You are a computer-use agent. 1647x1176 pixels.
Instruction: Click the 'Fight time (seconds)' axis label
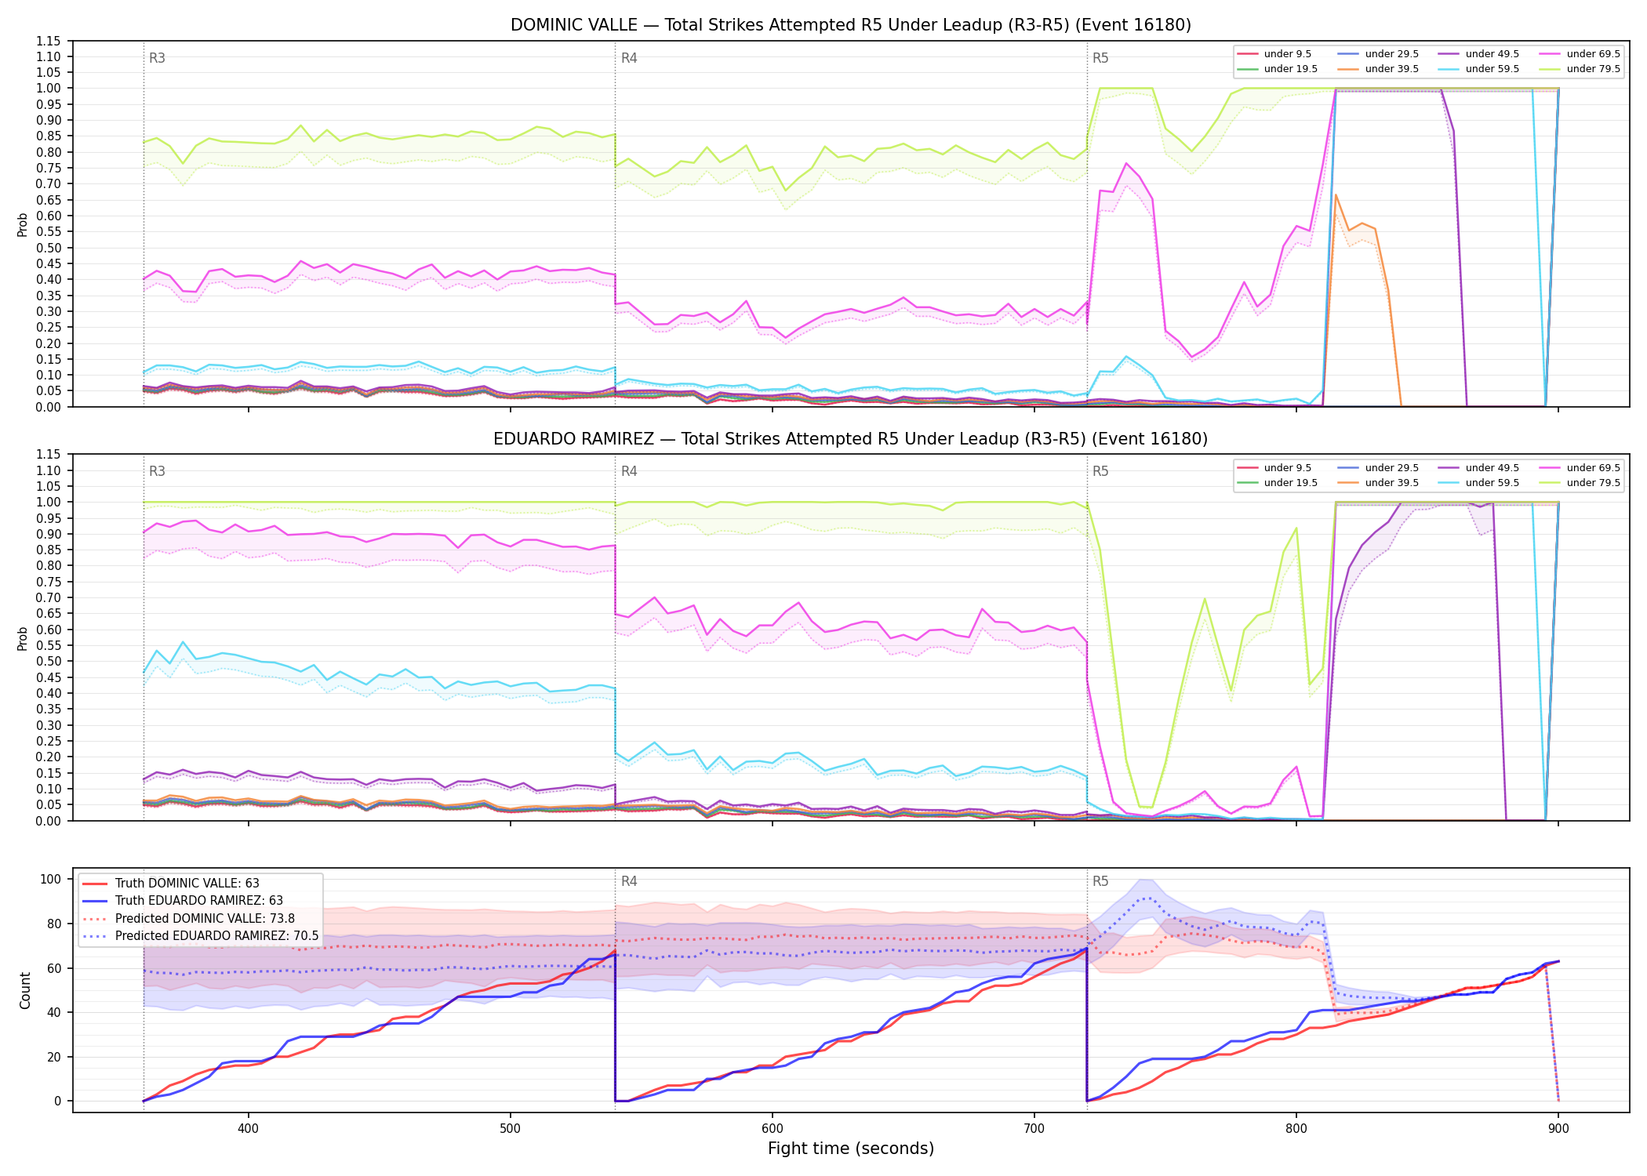pos(851,1149)
